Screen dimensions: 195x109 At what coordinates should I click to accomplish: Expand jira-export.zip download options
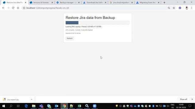coord(31,99)
